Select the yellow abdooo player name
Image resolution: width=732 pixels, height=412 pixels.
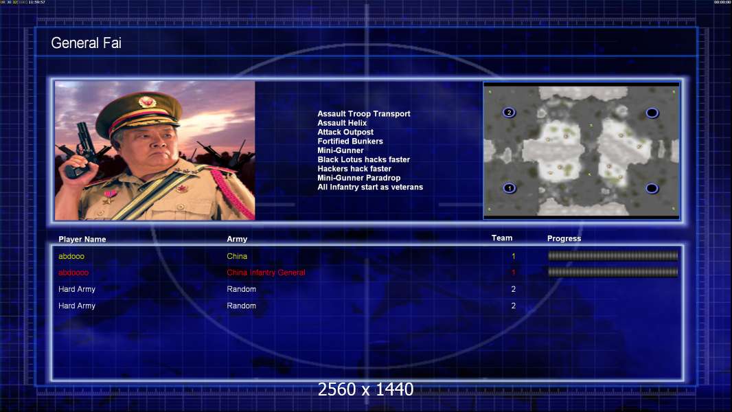[71, 256]
